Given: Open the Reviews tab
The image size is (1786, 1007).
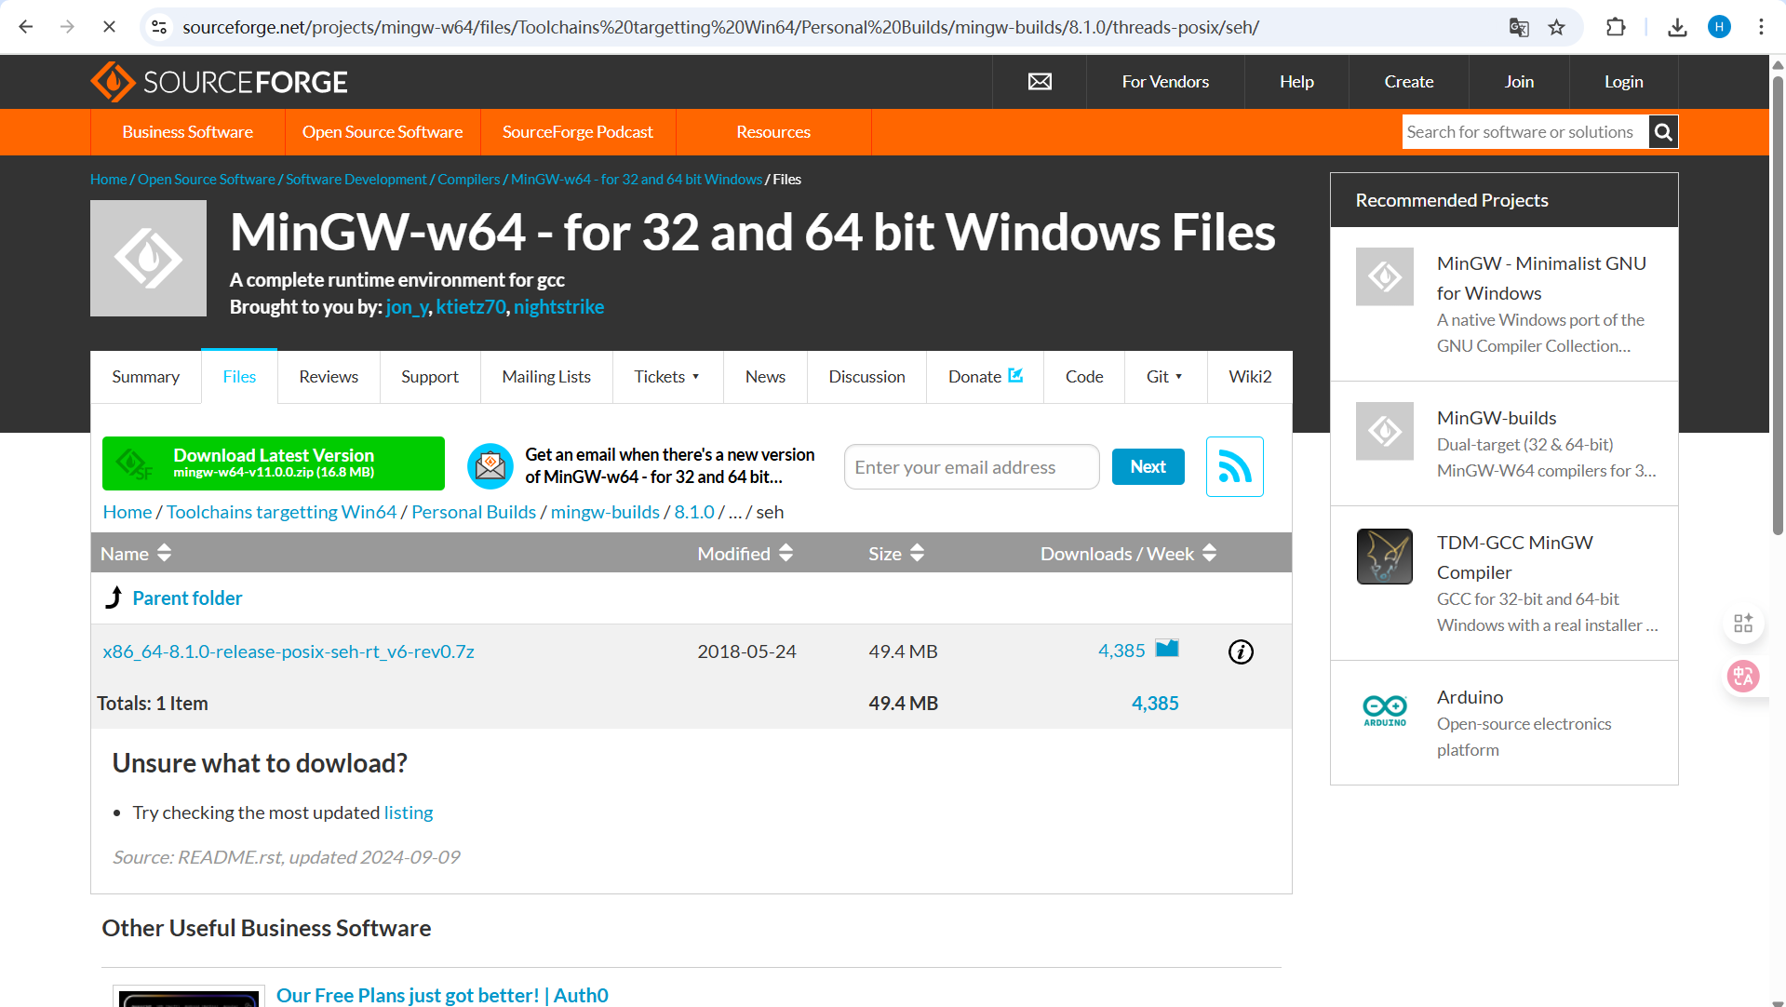Looking at the screenshot, I should tap(328, 377).
